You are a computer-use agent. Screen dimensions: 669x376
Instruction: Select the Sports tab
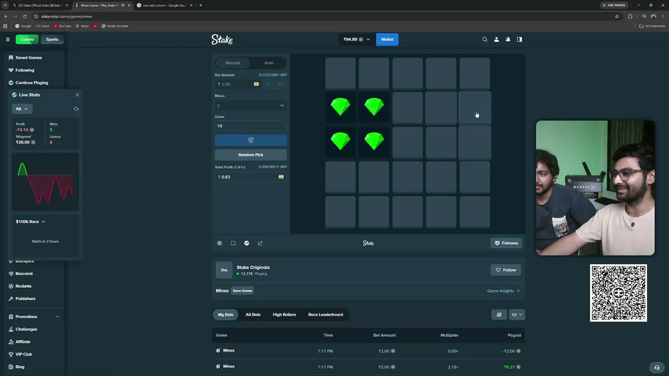coord(52,39)
